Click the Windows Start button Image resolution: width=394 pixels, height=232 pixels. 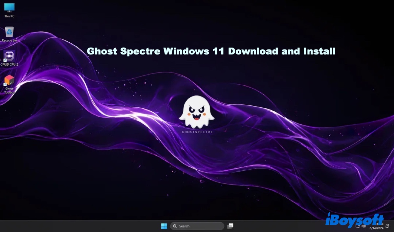[164, 226]
